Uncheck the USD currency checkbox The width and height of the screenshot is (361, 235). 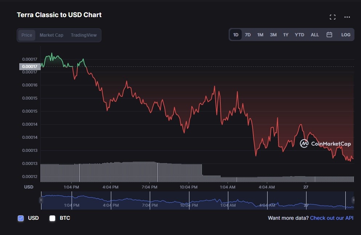click(x=21, y=218)
